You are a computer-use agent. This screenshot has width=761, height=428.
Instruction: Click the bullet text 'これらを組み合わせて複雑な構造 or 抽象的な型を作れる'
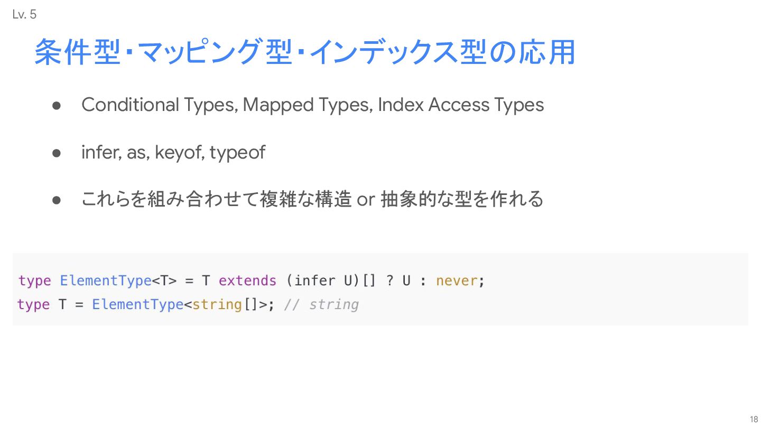tap(312, 200)
